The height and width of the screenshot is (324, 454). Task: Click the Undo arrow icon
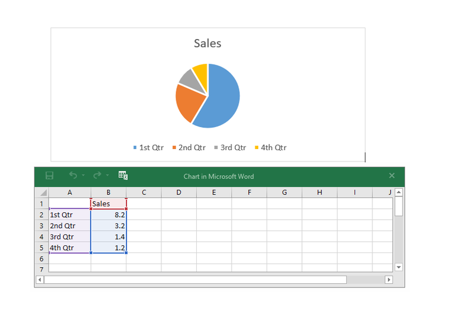pos(73,176)
